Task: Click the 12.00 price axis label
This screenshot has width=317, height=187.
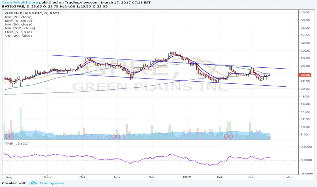Action: (x=305, y=119)
